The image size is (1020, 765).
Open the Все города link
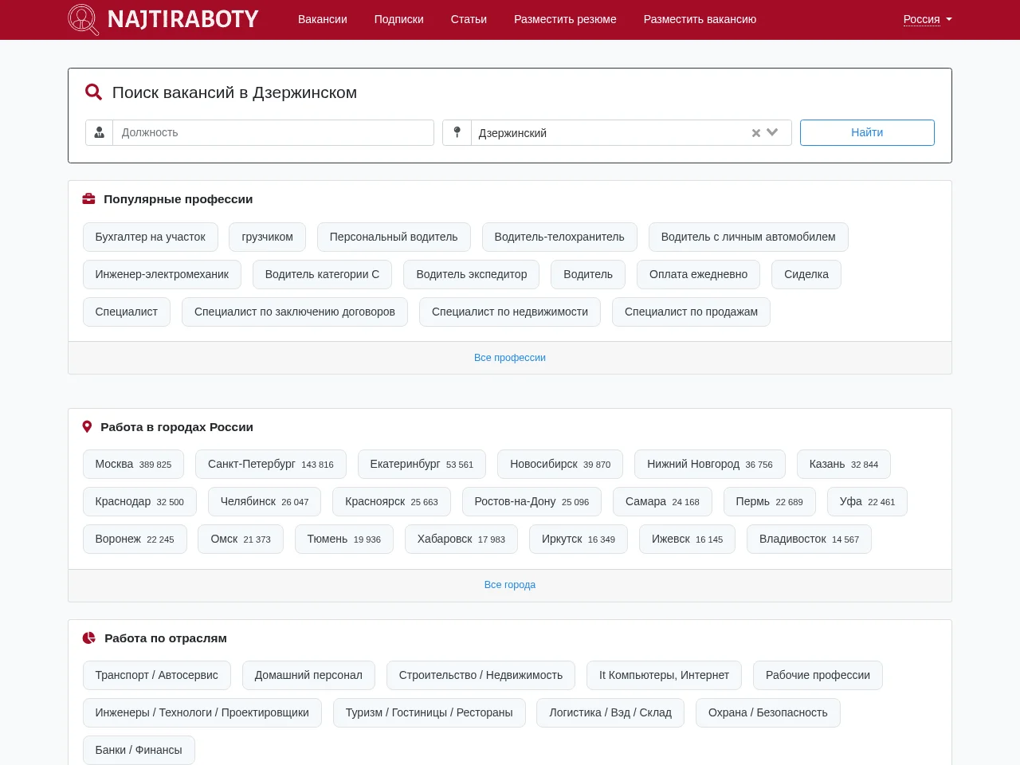pos(510,585)
